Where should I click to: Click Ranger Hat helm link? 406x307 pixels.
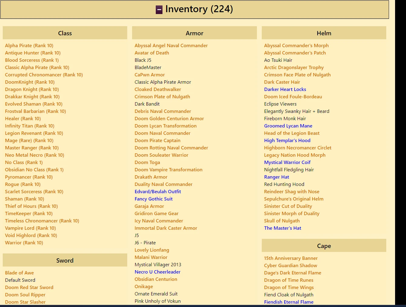pyautogui.click(x=277, y=177)
